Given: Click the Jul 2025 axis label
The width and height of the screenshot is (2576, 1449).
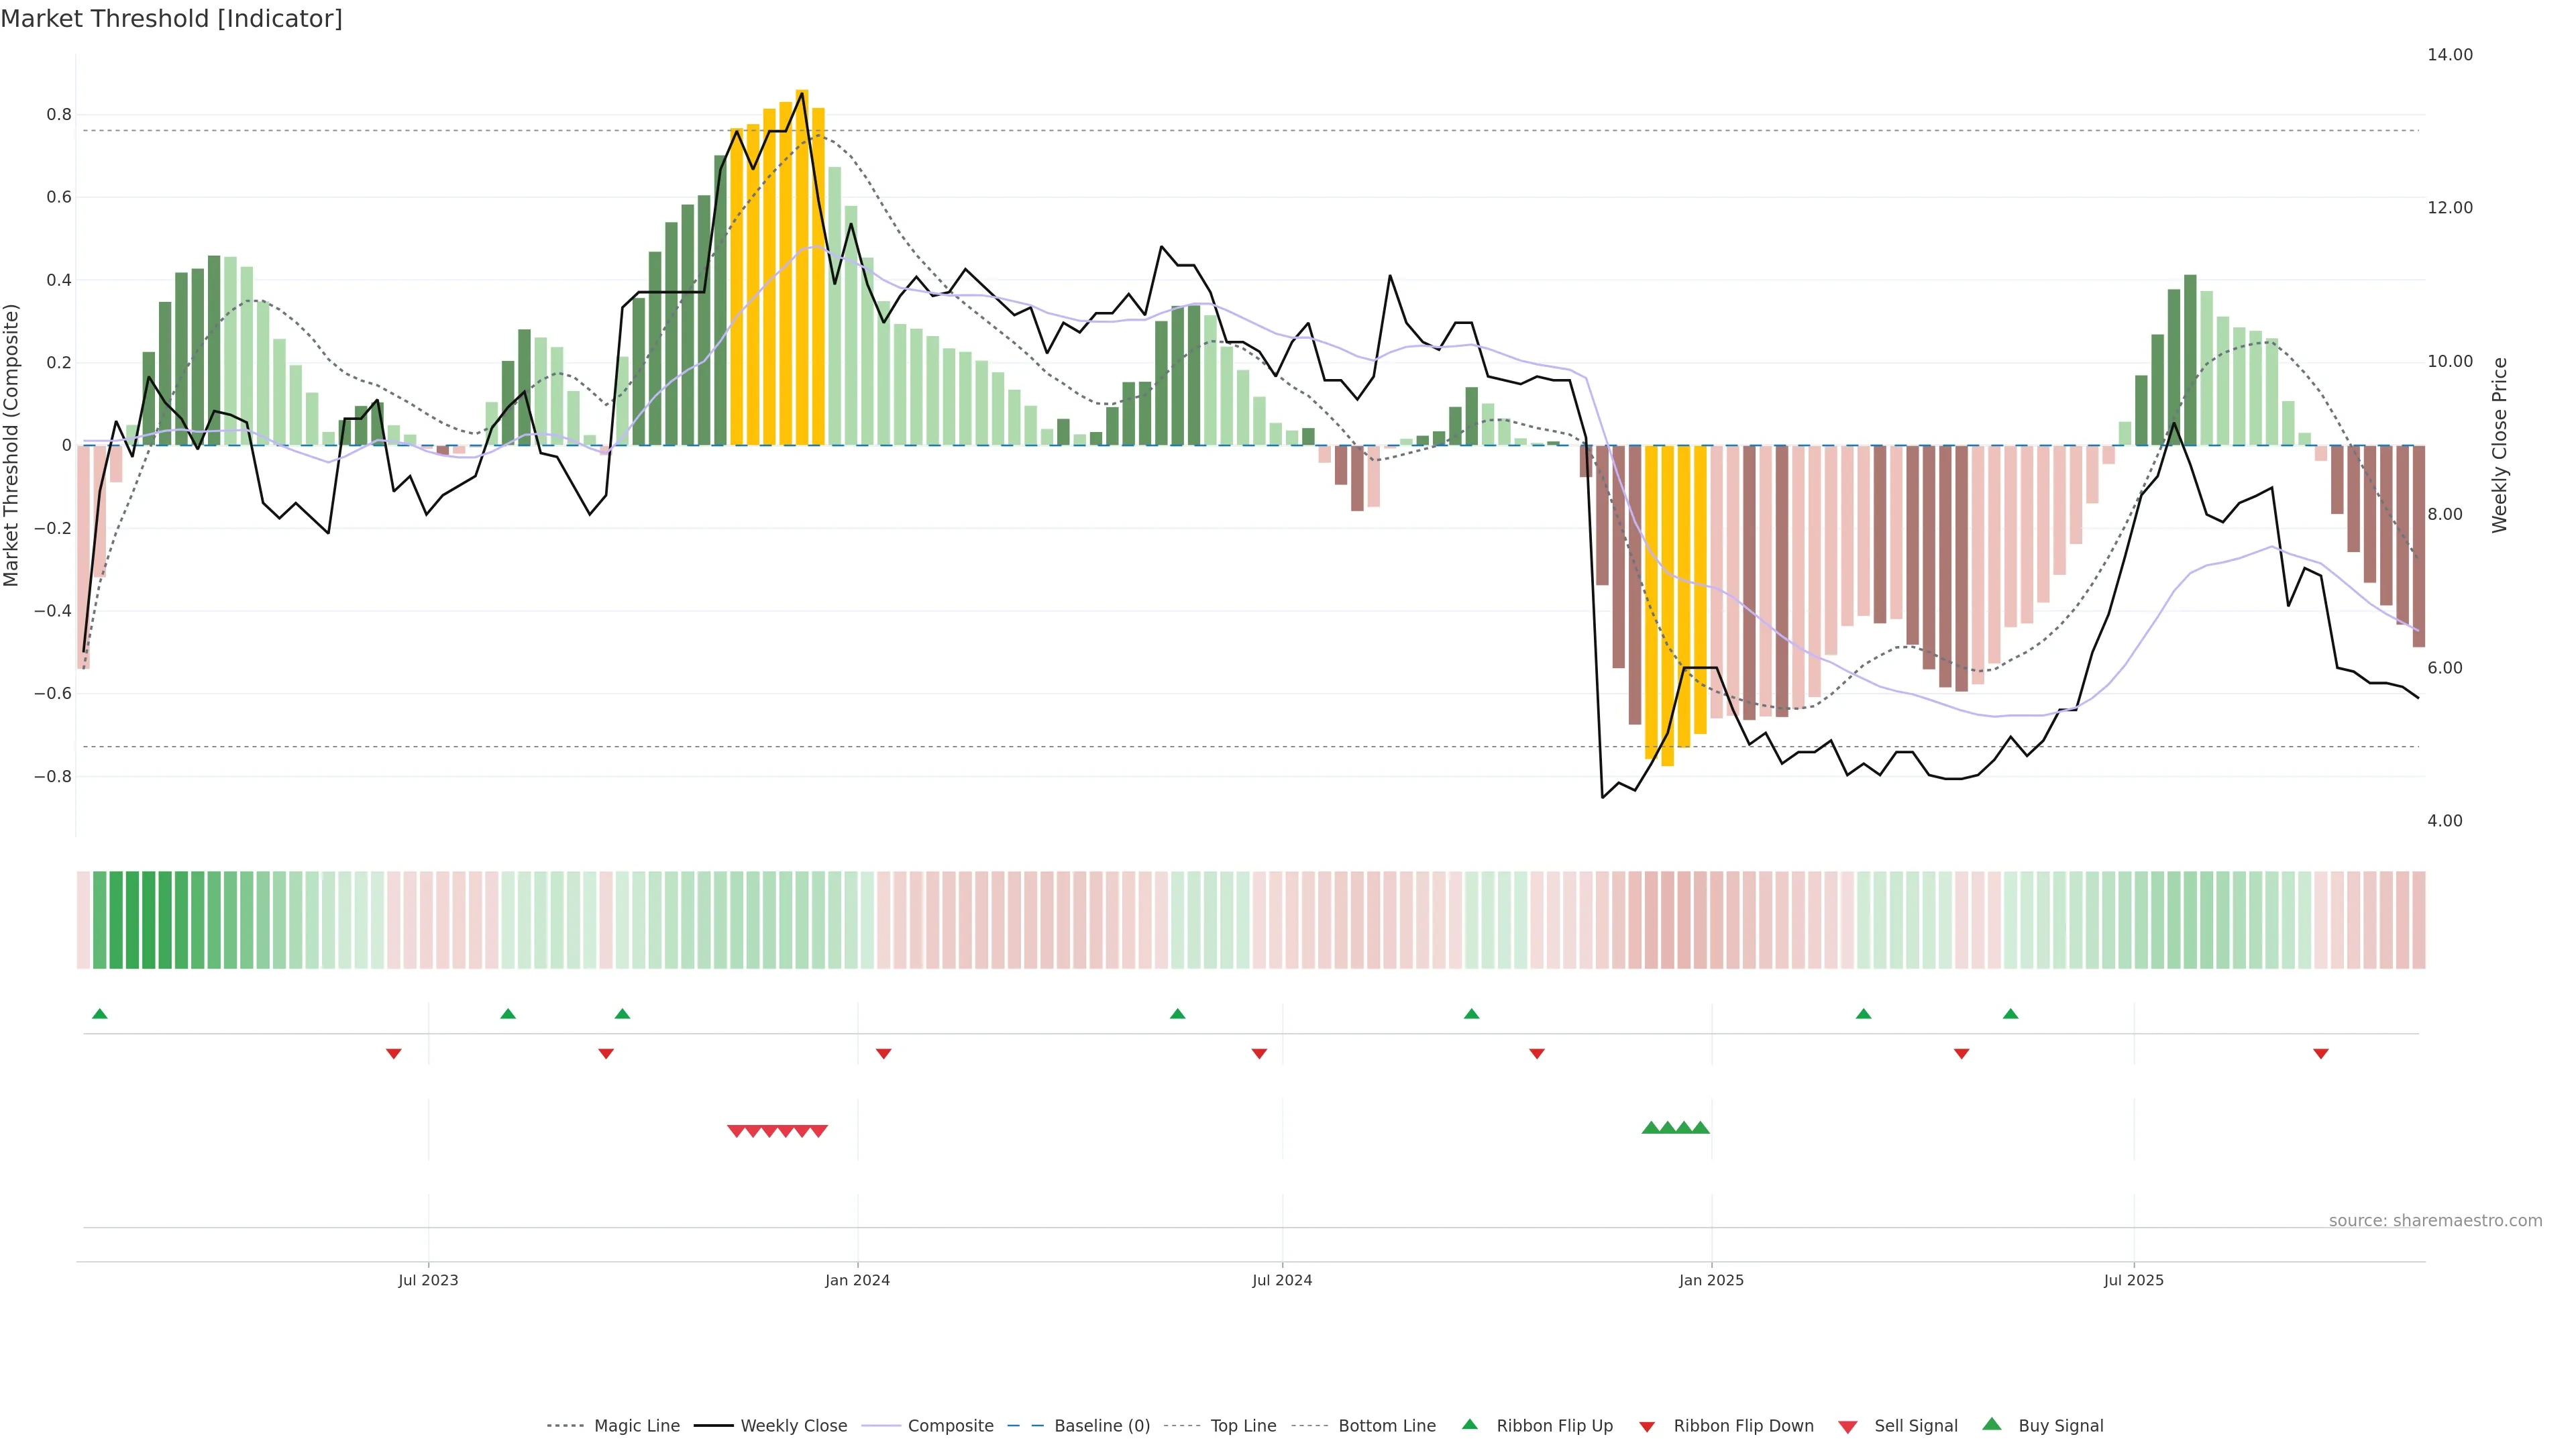Looking at the screenshot, I should tap(2133, 1280).
